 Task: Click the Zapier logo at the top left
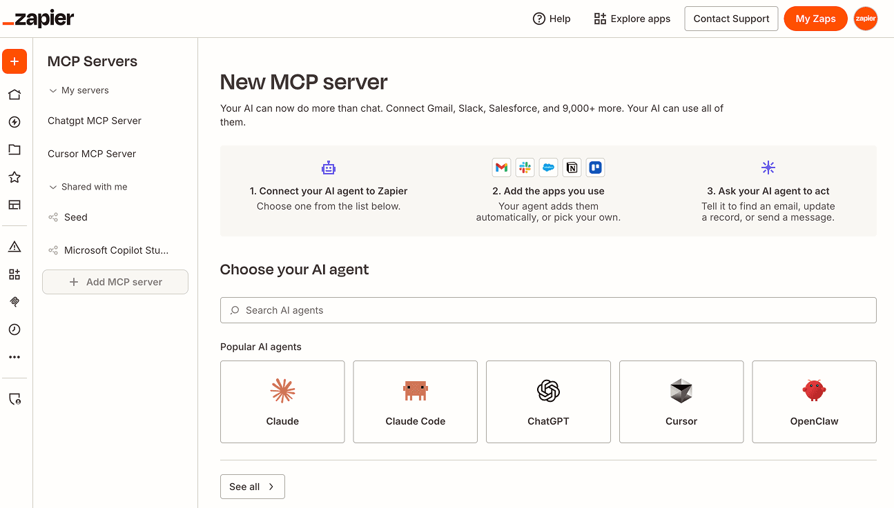(38, 19)
